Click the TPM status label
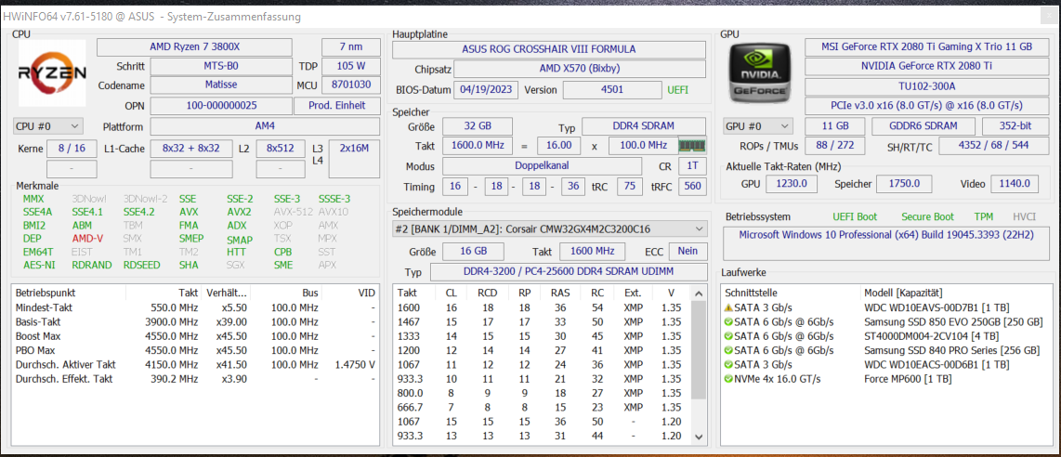This screenshot has width=1061, height=457. (984, 216)
